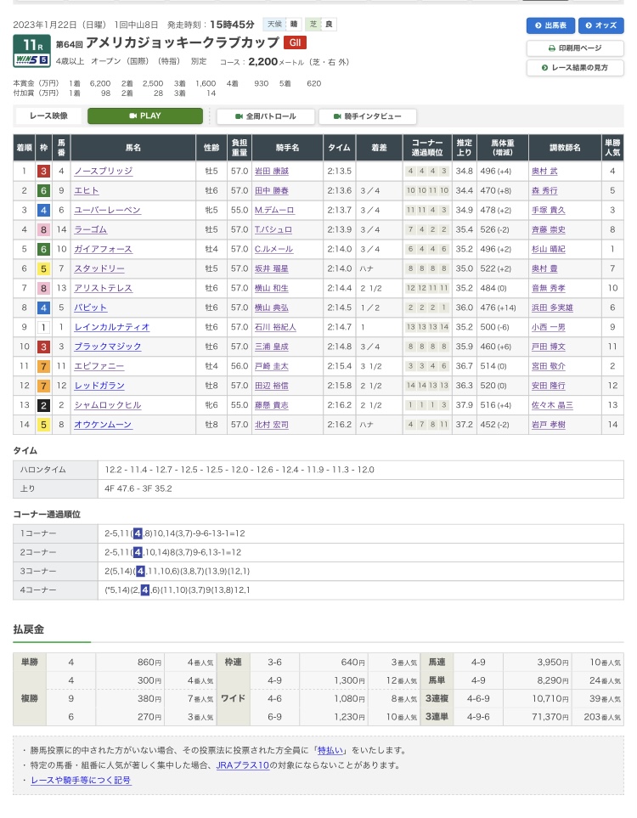Click the 馬名 column header
Viewport: 637px width, 818px height.
pyautogui.click(x=133, y=148)
